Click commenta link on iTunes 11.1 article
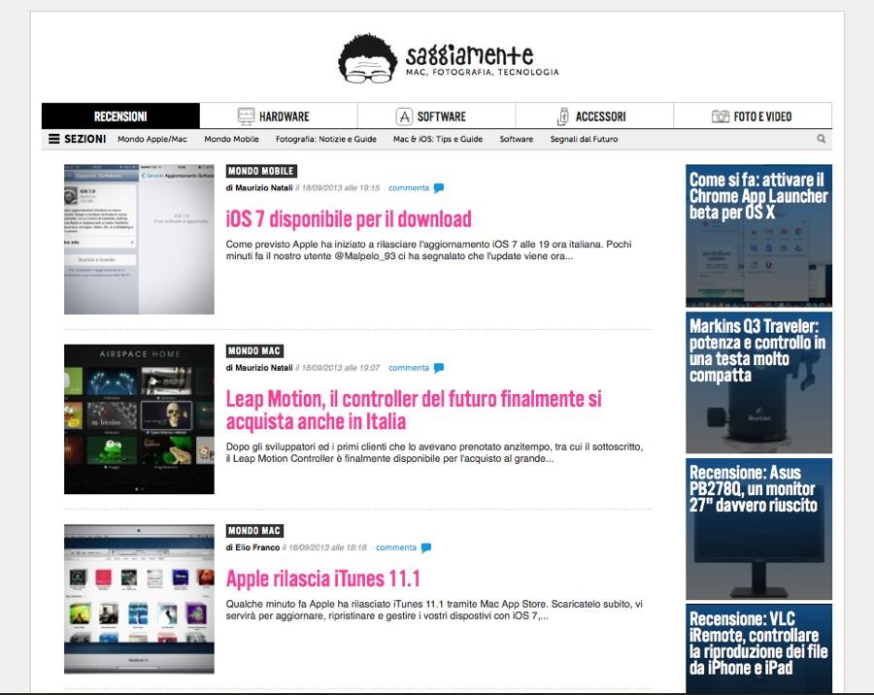Viewport: 874px width, 695px height. click(396, 547)
